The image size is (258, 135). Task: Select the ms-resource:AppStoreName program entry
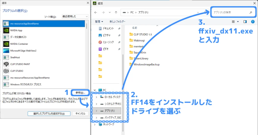pos(44,24)
